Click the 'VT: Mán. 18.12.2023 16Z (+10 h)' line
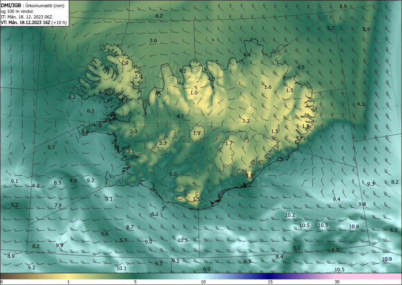The height and width of the screenshot is (285, 402). coord(34,23)
